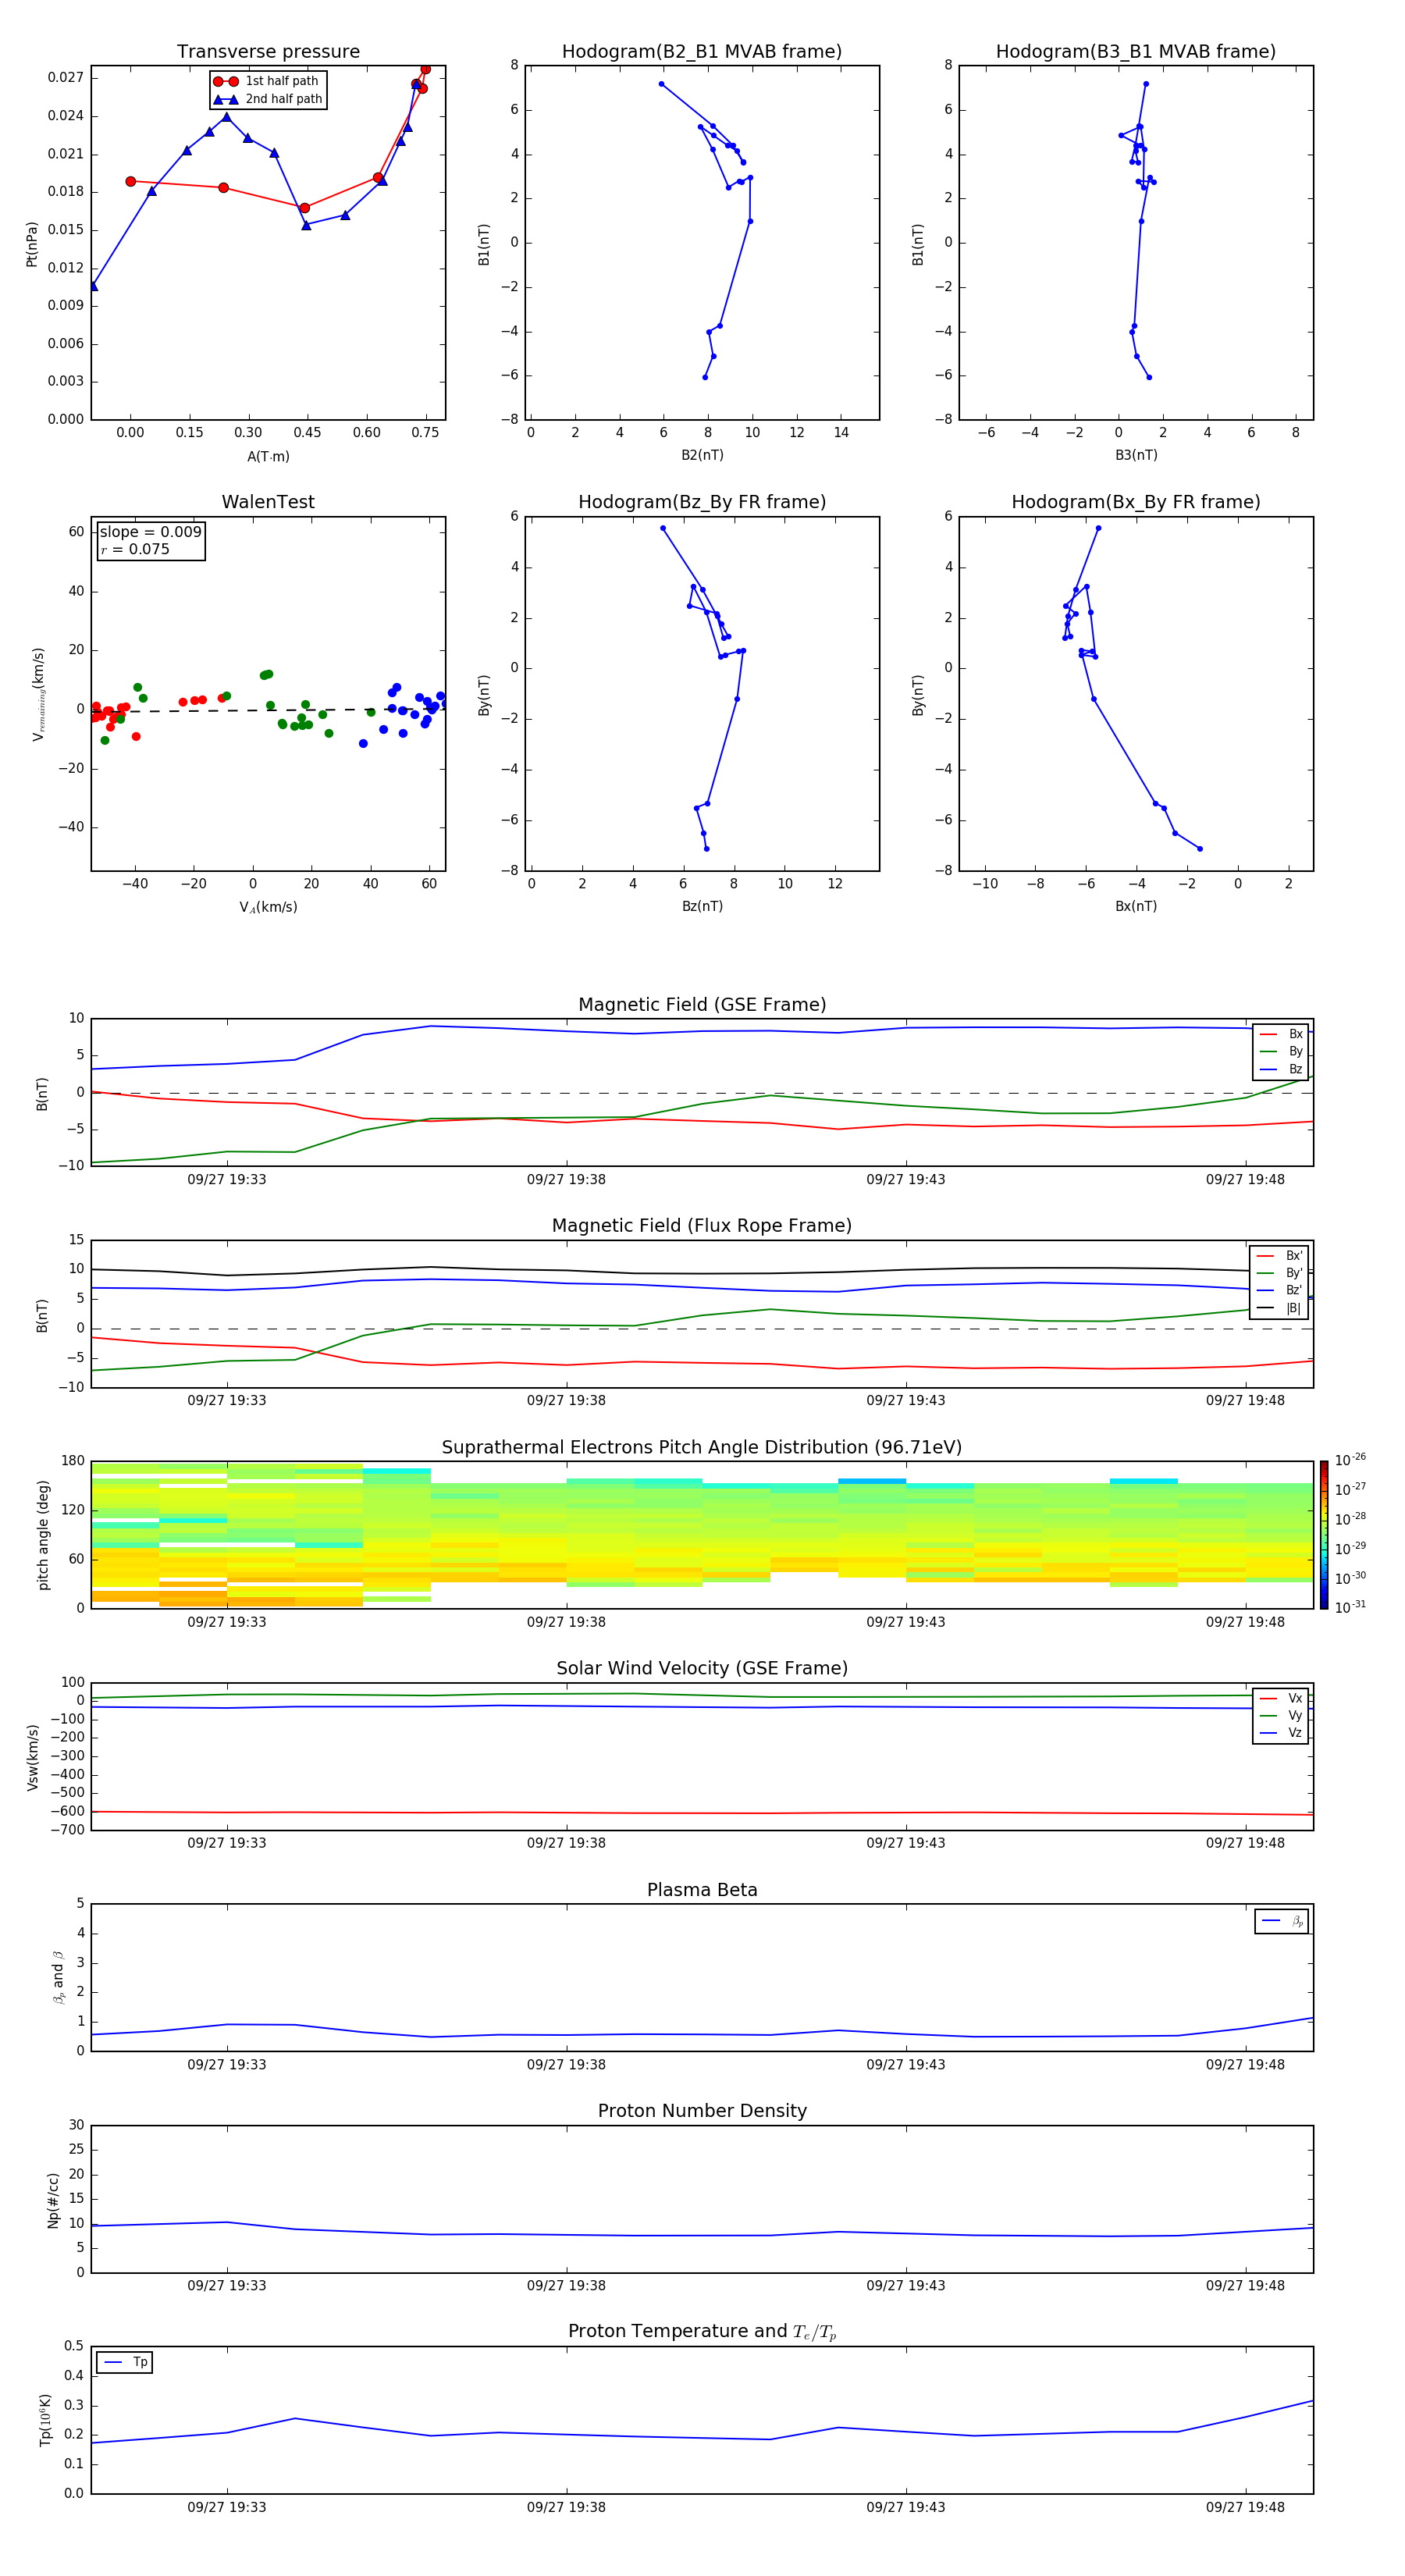Click the Suprathermal Electrons Pitch Angle Distribution title
The height and width of the screenshot is (2576, 1405).
[x=702, y=1448]
